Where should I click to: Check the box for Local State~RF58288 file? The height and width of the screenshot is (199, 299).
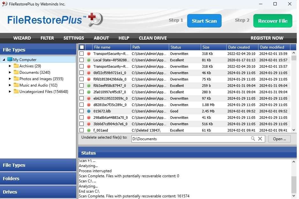[82, 60]
